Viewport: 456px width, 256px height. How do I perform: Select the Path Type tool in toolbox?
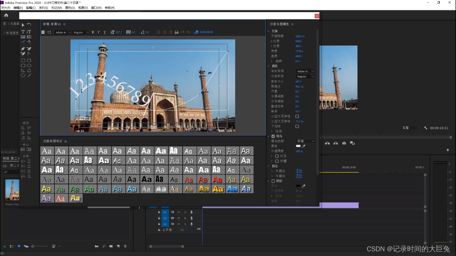pyautogui.click(x=23, y=42)
